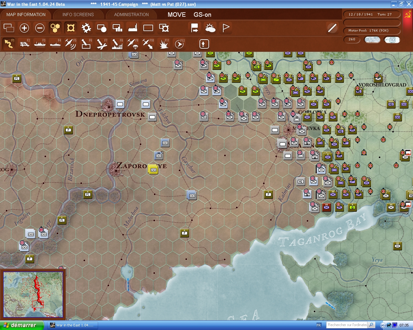Click the flag with arrow icon
413x330 pixels.
pos(195,28)
